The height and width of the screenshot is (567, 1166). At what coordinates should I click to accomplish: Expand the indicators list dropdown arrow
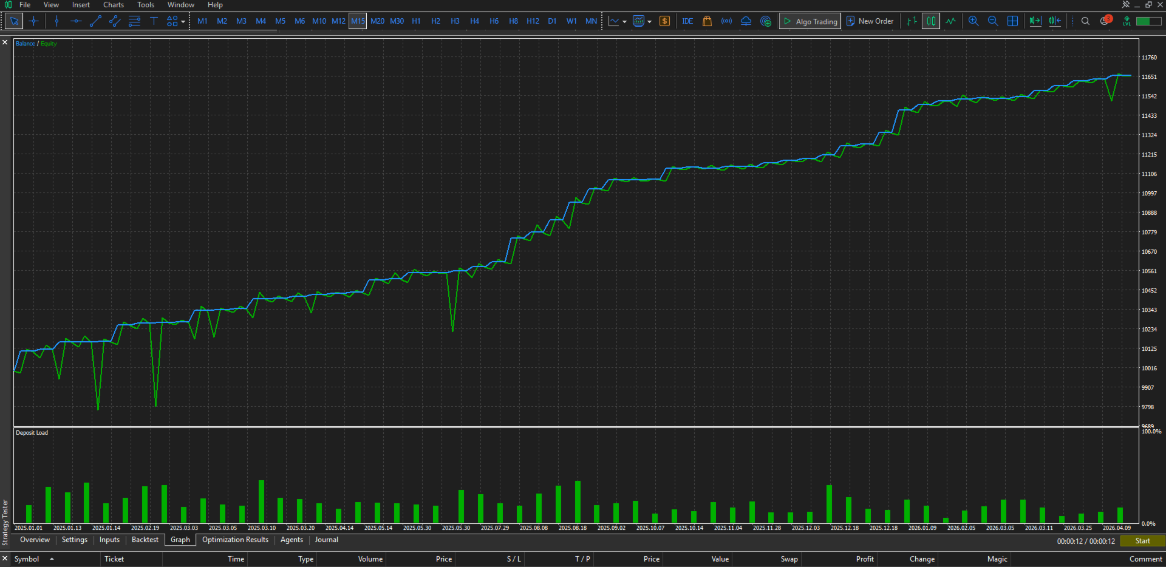[x=649, y=22]
